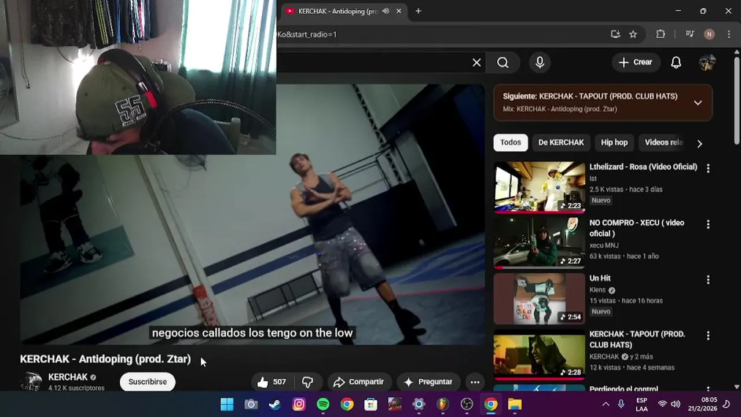Open options for Lthelizard - Rosa video

(x=707, y=169)
